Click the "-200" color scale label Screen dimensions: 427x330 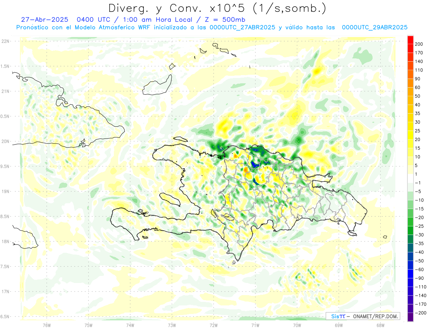pos(421,313)
